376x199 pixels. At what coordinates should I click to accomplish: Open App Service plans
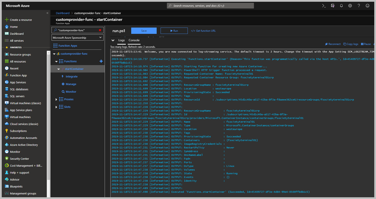[18, 110]
